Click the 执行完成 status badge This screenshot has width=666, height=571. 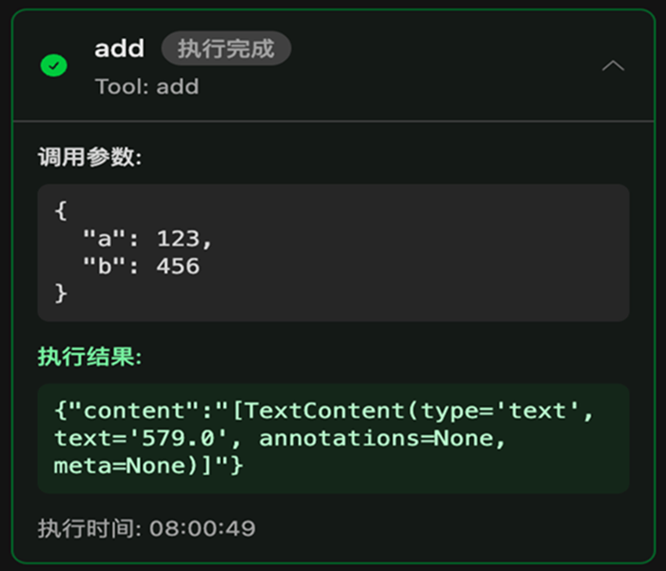225,49
